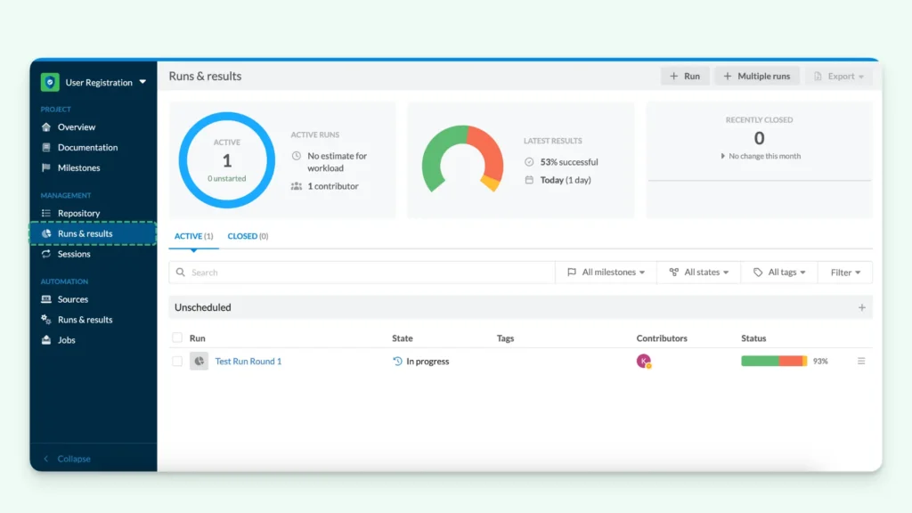
Task: Switch to the CLOSED tab
Action: point(249,236)
